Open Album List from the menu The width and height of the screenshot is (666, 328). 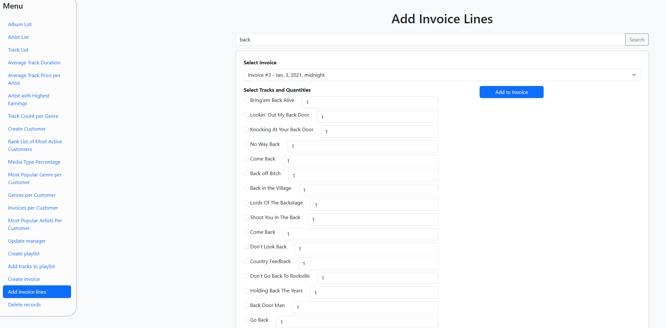point(20,24)
